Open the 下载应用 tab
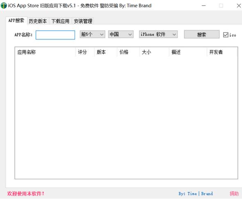 point(60,21)
